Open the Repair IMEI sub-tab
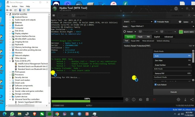The image size is (195, 117). coord(135,41)
